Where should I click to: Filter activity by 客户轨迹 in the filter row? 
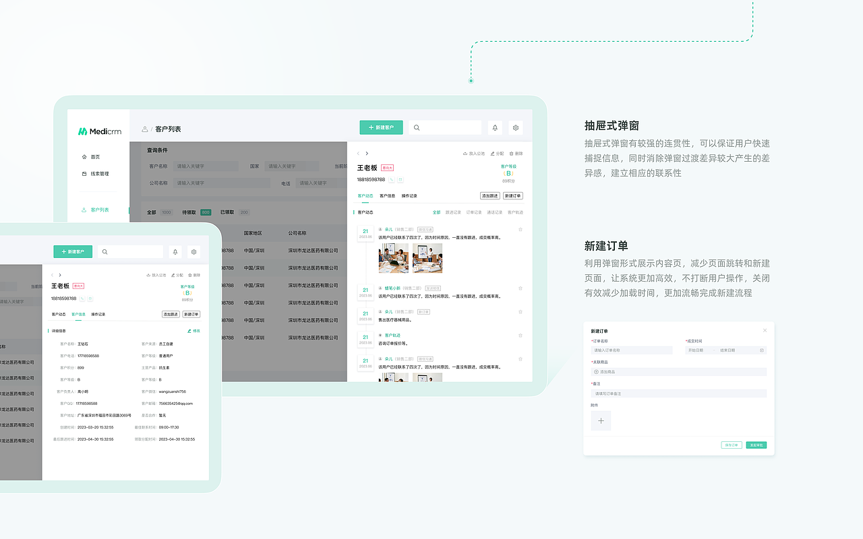click(x=515, y=212)
